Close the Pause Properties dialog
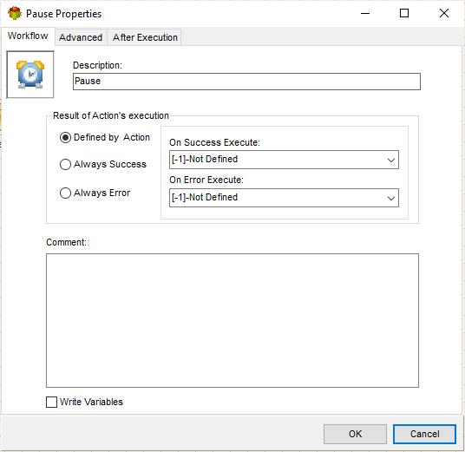 (444, 13)
